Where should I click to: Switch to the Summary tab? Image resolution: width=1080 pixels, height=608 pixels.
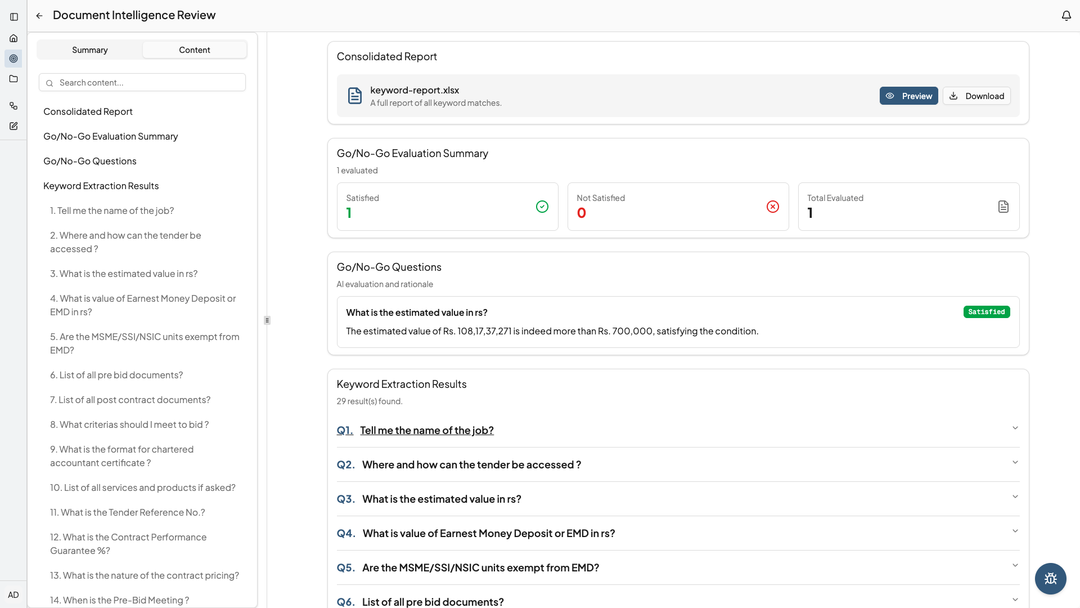point(89,50)
